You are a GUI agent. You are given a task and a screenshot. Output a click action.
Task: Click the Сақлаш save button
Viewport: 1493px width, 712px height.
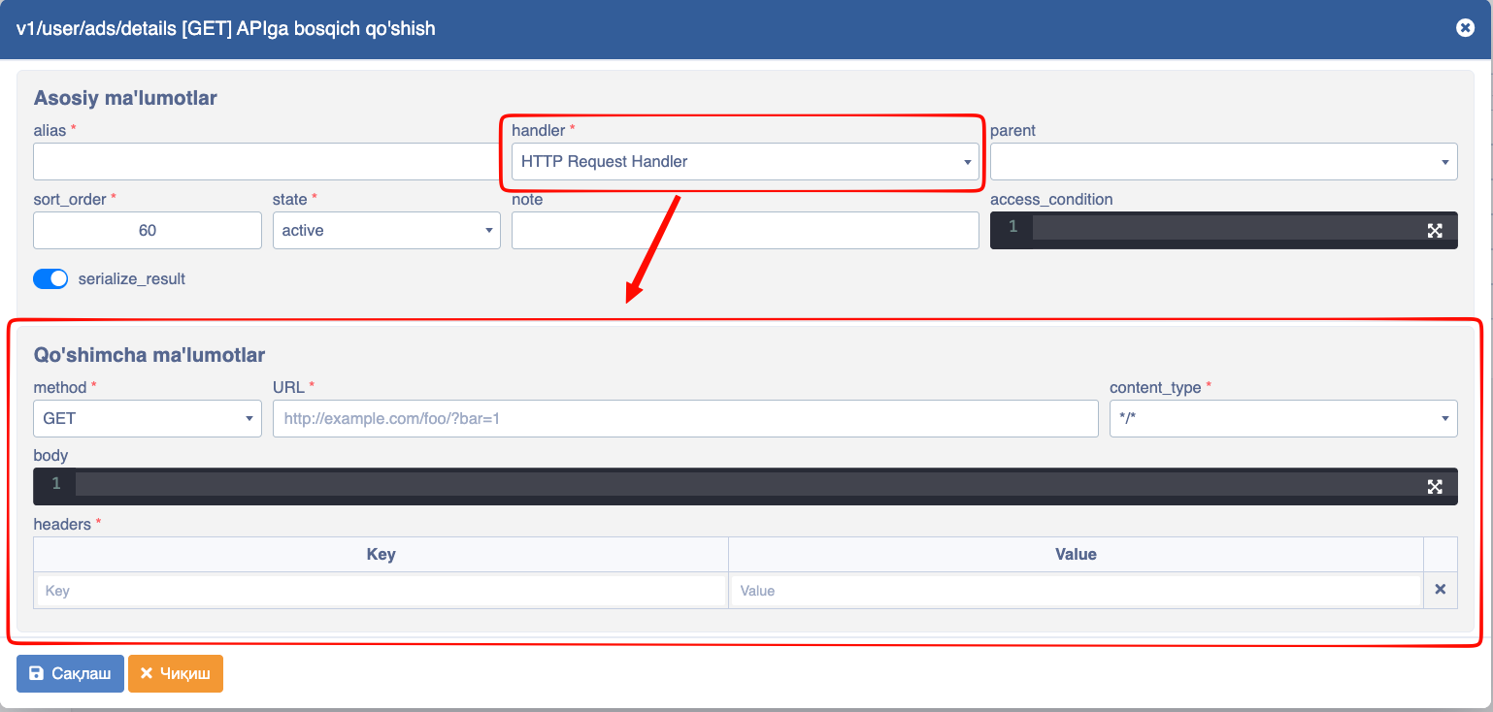(x=70, y=673)
